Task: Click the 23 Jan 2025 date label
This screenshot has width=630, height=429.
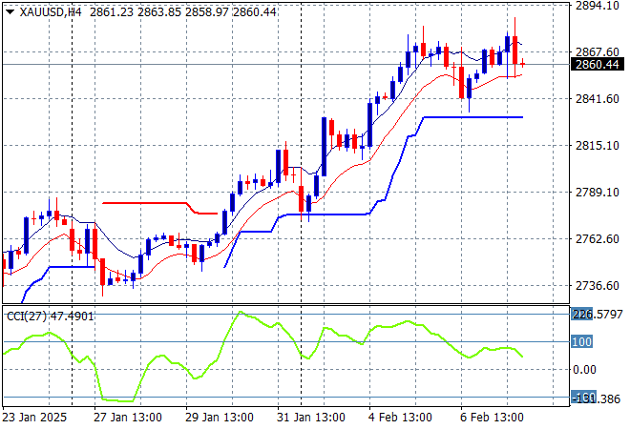Action: tap(34, 418)
